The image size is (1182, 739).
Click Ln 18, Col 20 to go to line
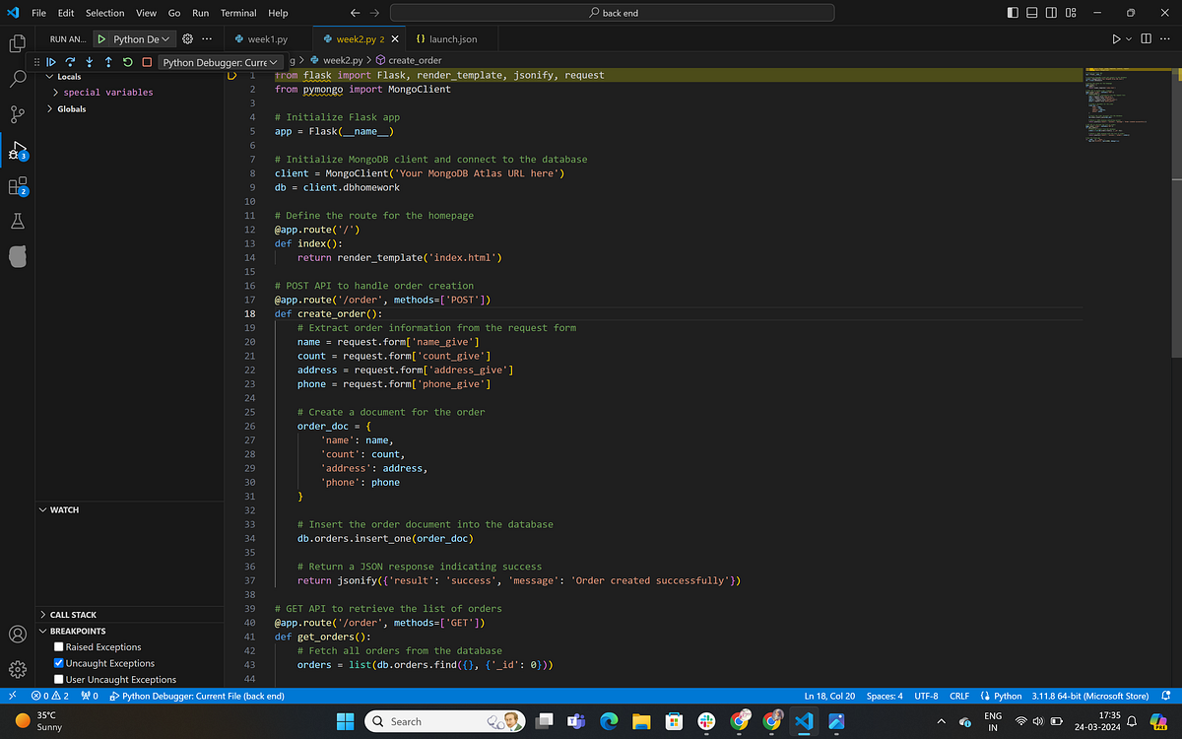(829, 696)
